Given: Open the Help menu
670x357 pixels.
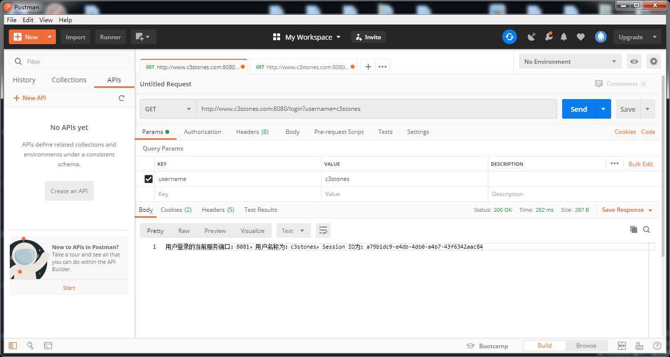Looking at the screenshot, I should click(x=65, y=20).
